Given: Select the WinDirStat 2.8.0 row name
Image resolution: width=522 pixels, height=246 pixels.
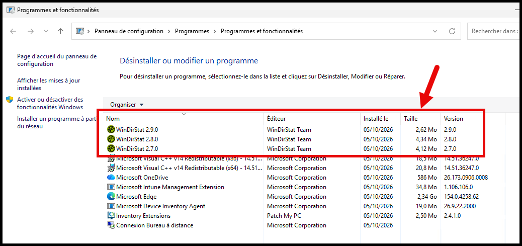Looking at the screenshot, I should [x=137, y=139].
